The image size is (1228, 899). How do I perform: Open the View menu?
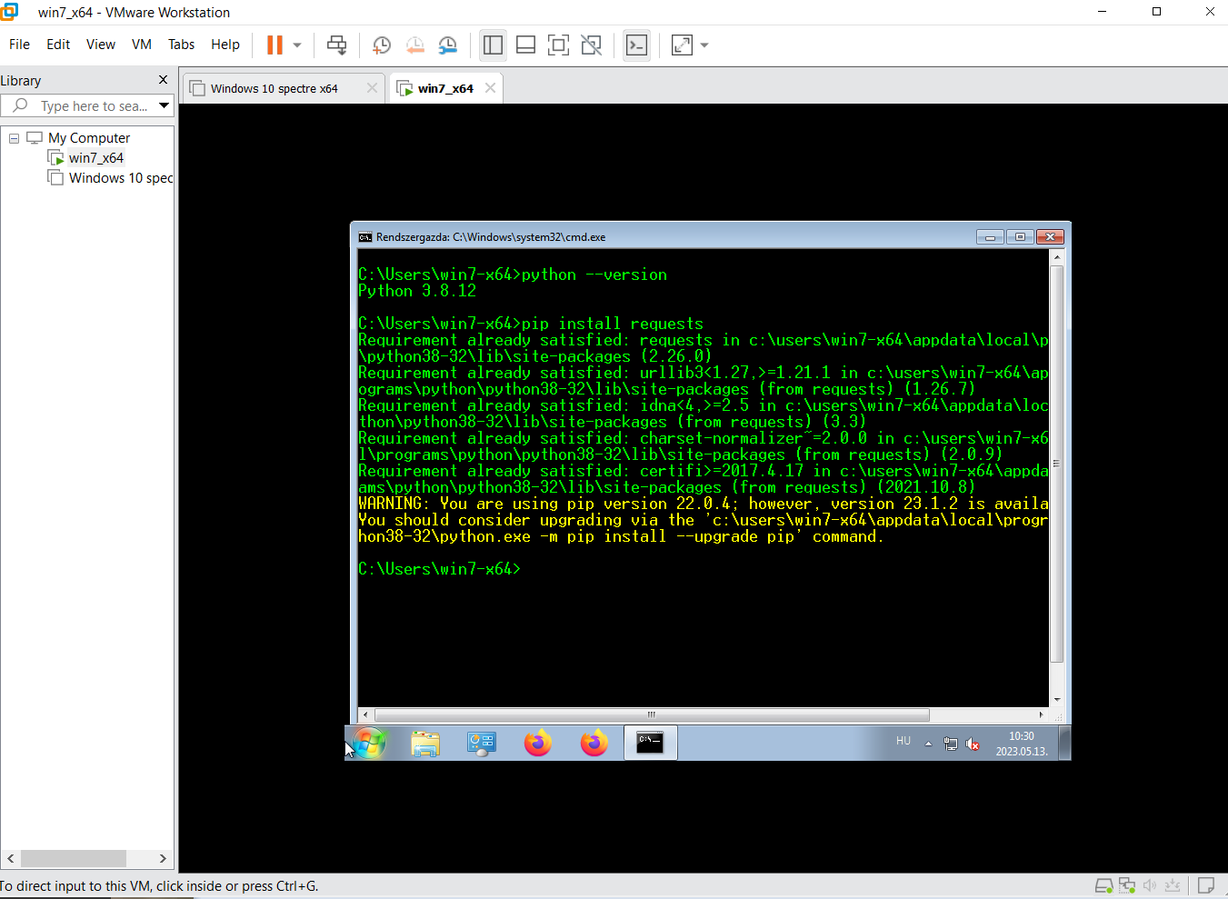pyautogui.click(x=101, y=45)
